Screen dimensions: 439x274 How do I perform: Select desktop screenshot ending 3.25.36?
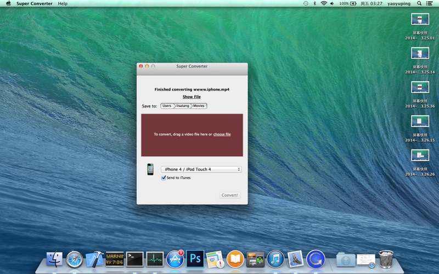click(420, 94)
